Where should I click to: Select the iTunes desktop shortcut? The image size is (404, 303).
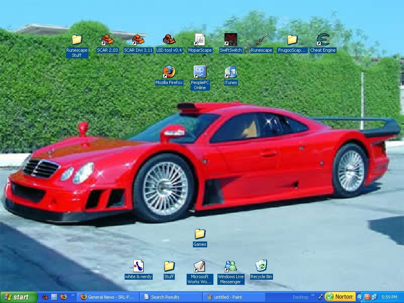(230, 72)
